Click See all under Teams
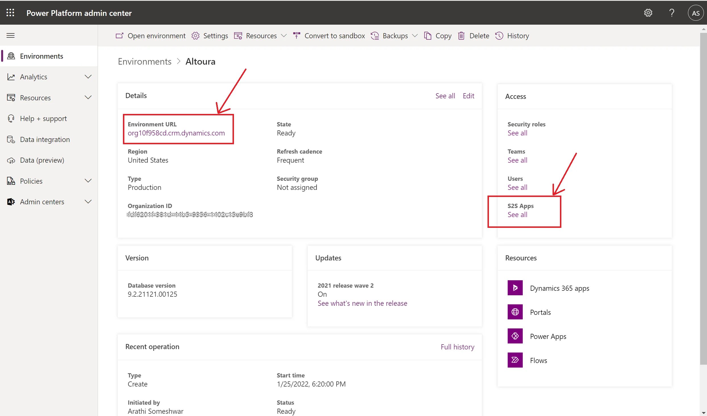This screenshot has height=416, width=707. (517, 160)
